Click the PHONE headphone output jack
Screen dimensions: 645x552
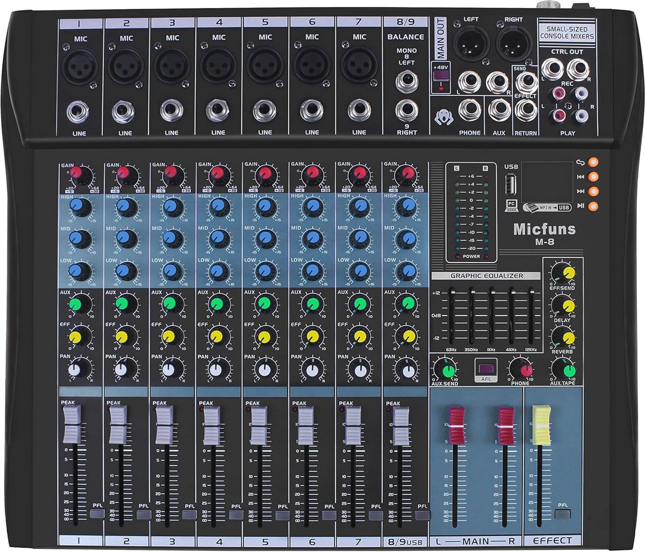point(470,110)
